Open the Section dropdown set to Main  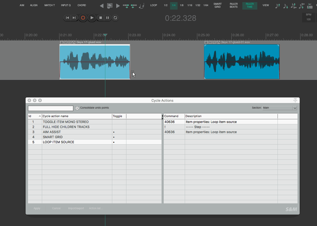(x=279, y=108)
